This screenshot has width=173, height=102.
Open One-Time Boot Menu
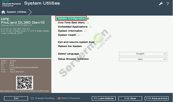[x=71, y=23]
